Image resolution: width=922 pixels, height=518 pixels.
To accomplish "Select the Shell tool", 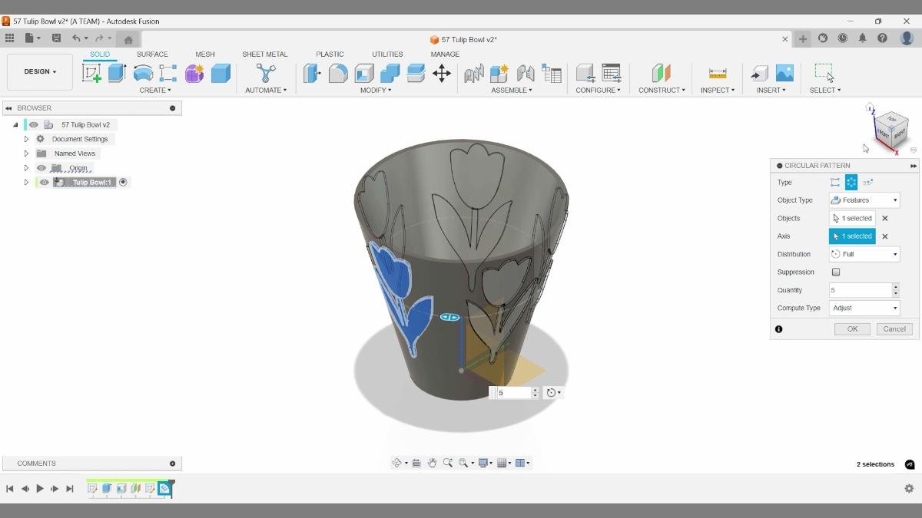I will pyautogui.click(x=364, y=73).
